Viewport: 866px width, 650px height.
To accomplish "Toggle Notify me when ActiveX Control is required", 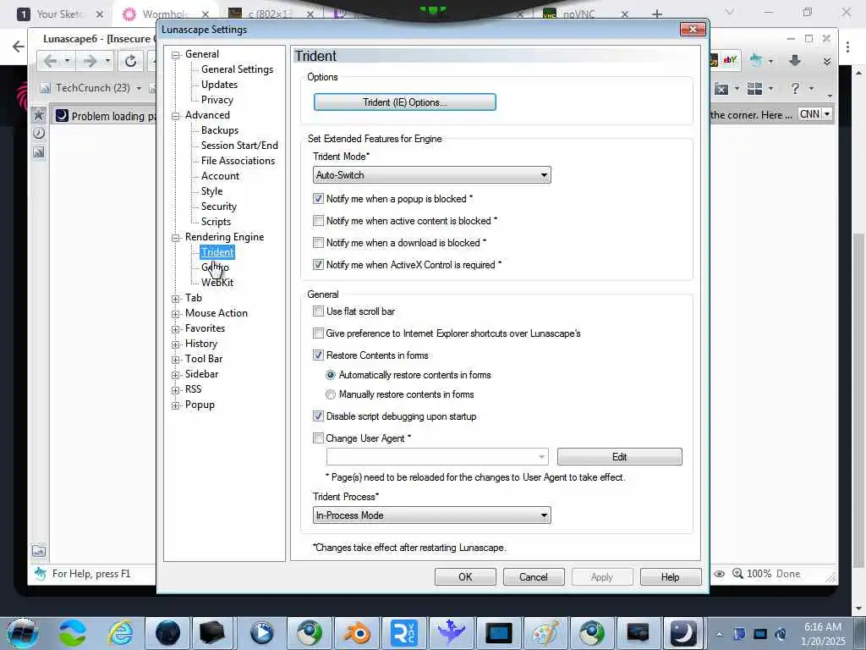I will pyautogui.click(x=318, y=265).
